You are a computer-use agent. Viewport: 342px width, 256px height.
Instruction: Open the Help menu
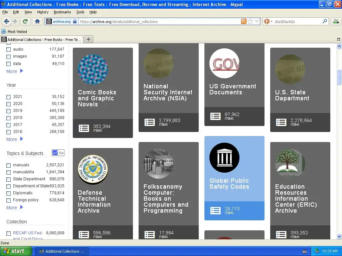pyautogui.click(x=93, y=12)
